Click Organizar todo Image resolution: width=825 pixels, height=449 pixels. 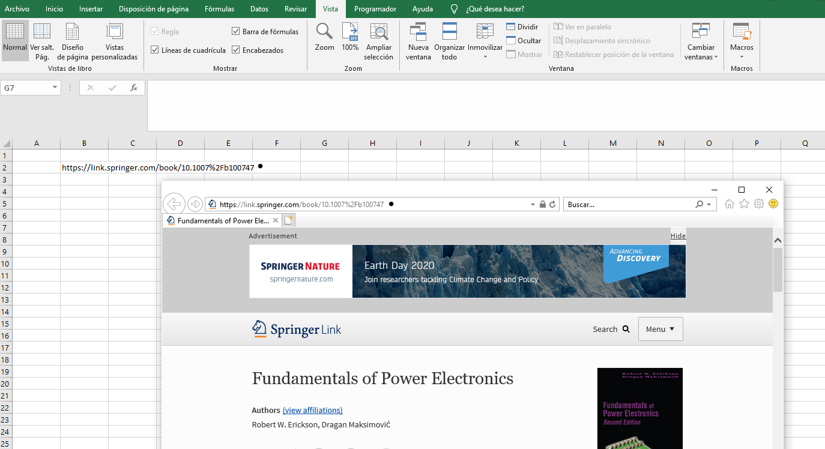[x=449, y=40]
